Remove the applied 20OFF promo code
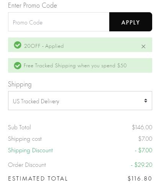 click(x=143, y=46)
